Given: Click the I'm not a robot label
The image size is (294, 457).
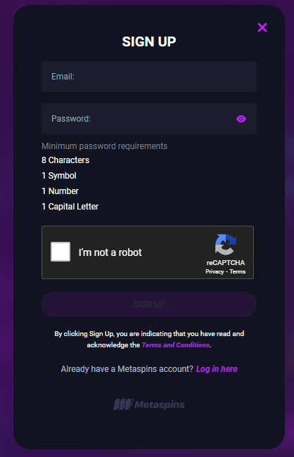Looking at the screenshot, I should [x=110, y=252].
